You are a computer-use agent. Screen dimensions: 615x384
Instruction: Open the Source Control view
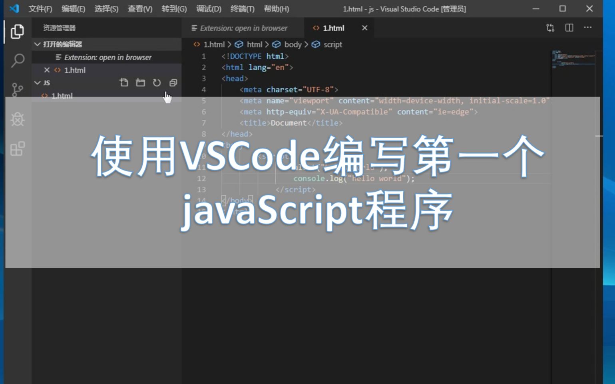click(x=17, y=90)
